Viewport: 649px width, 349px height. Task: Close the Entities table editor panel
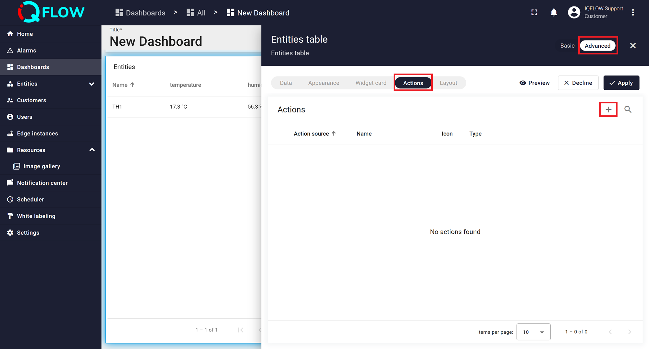point(633,46)
